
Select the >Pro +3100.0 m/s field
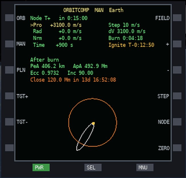tap(56, 25)
